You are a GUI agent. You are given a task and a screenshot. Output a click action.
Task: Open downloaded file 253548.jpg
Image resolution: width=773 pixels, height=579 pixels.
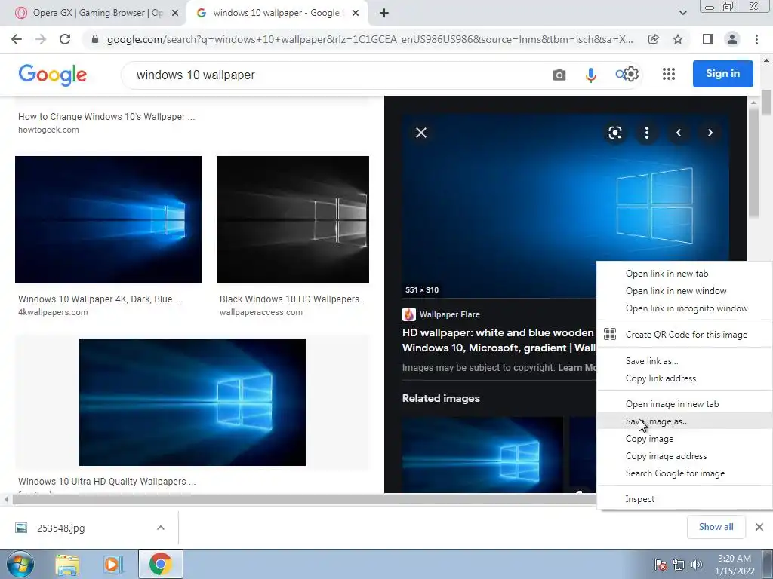(x=60, y=528)
